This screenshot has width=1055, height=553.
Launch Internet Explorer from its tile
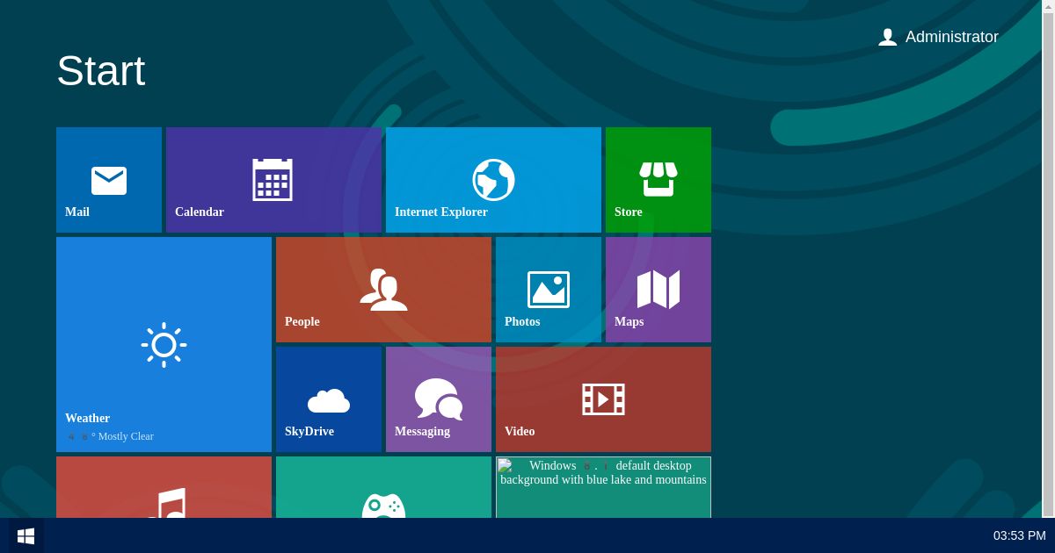point(493,179)
